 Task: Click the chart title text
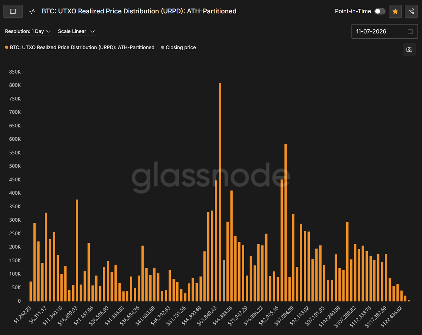(x=139, y=11)
